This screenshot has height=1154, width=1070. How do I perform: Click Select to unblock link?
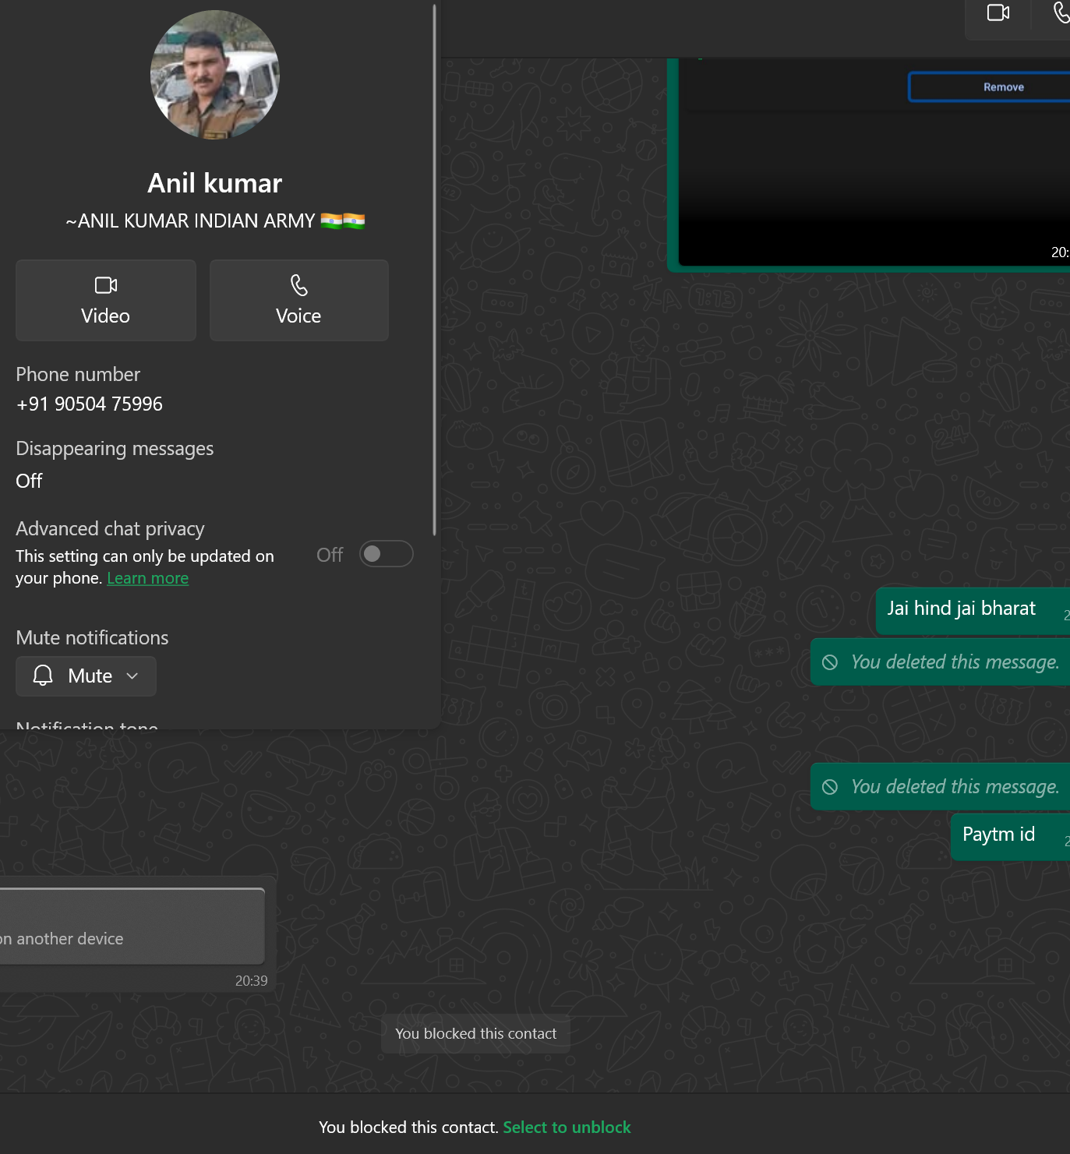click(x=567, y=1128)
